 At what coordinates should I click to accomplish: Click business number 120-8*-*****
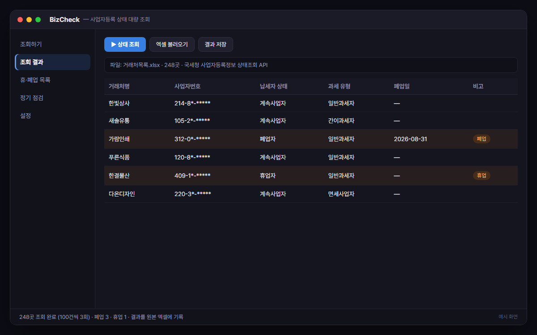pyautogui.click(x=192, y=157)
